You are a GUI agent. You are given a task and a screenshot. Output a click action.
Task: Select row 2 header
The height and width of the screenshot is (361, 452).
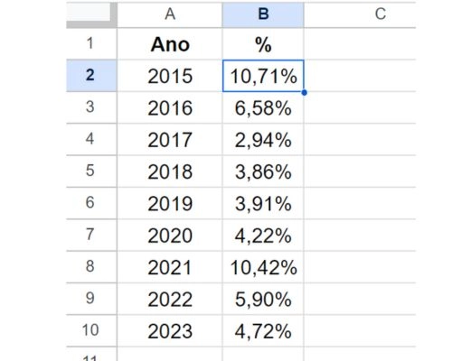91,76
